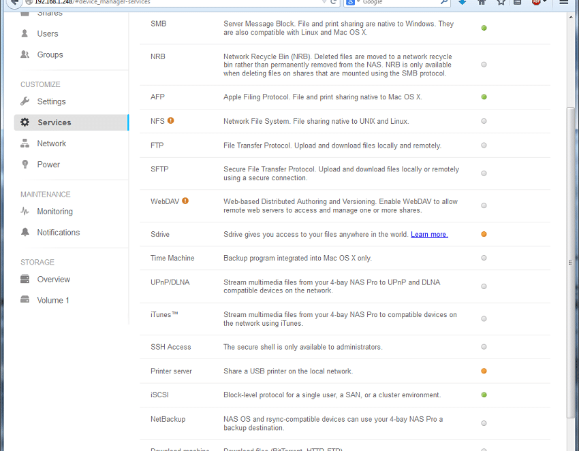Click the Power lightbulb icon
This screenshot has height=451, width=579.
(25, 164)
